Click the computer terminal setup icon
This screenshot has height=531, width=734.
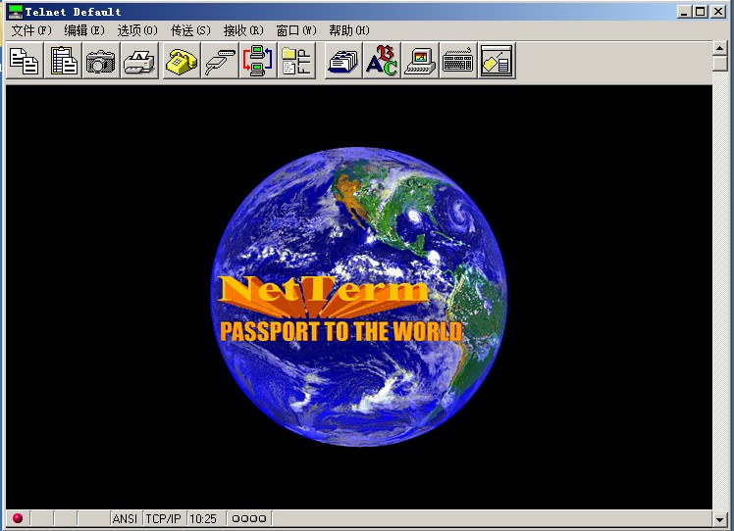click(420, 61)
